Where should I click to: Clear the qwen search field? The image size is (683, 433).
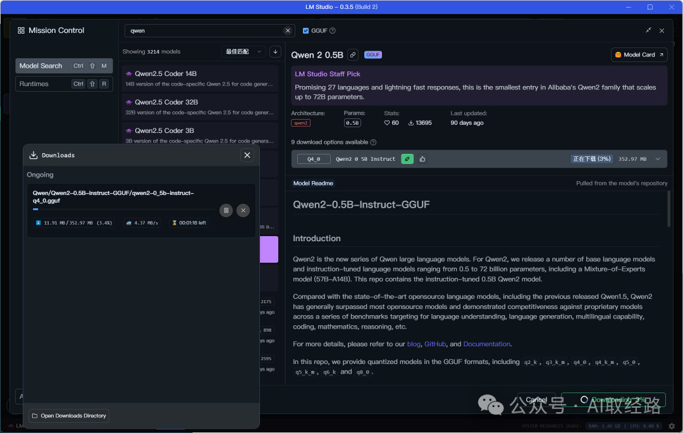(288, 30)
